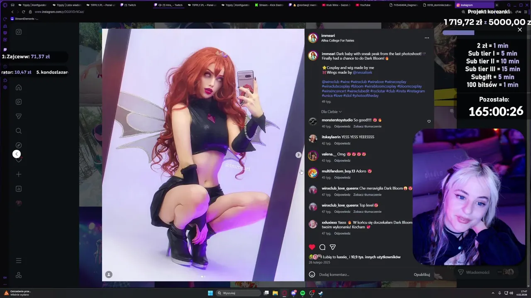This screenshot has height=298, width=531.
Task: Open the Instagram logo home link
Action: point(19,32)
